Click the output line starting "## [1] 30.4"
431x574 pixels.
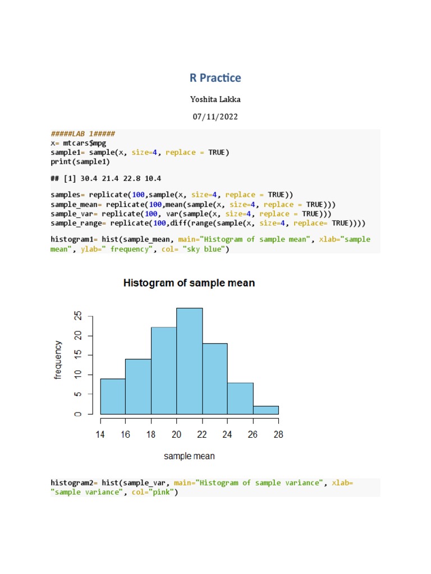[x=106, y=178]
